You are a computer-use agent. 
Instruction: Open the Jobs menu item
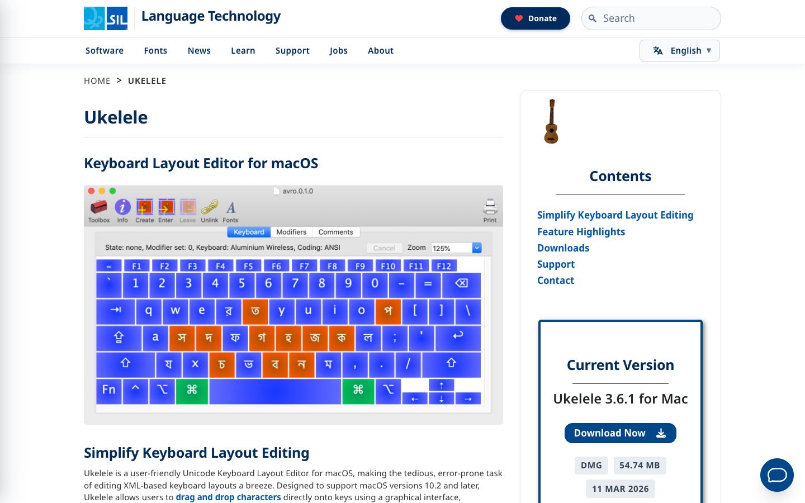click(x=339, y=51)
